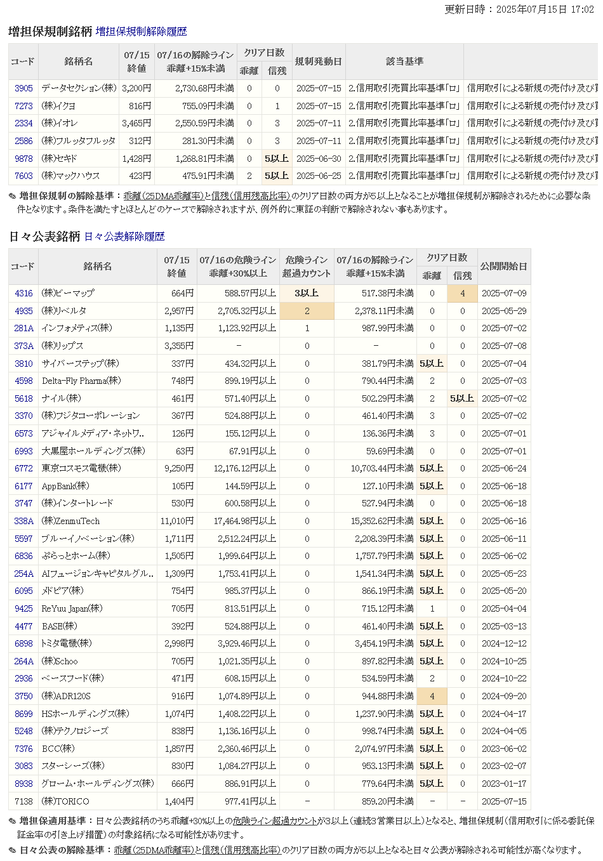Image resolution: width=603 pixels, height=861 pixels.
Task: Click 信残(信用残高比率) link in 増担保規制の解除基準 note
Action: click(x=251, y=196)
